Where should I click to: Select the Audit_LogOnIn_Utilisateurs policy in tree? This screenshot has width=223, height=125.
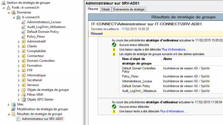(46, 27)
